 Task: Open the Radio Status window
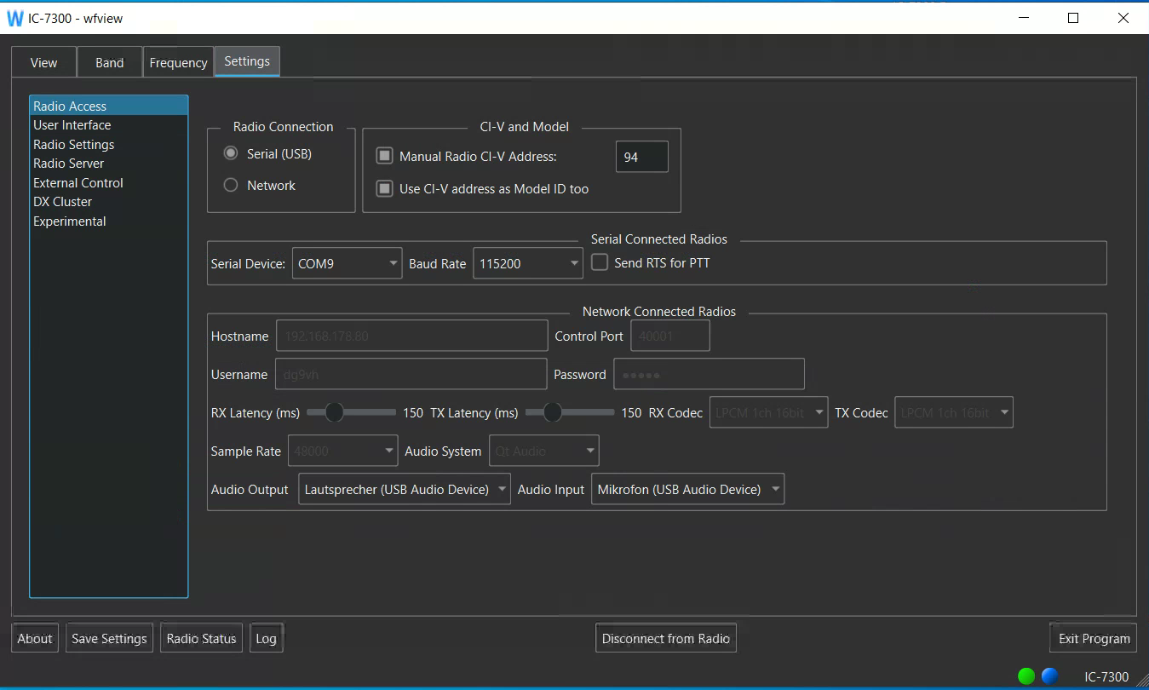click(201, 639)
